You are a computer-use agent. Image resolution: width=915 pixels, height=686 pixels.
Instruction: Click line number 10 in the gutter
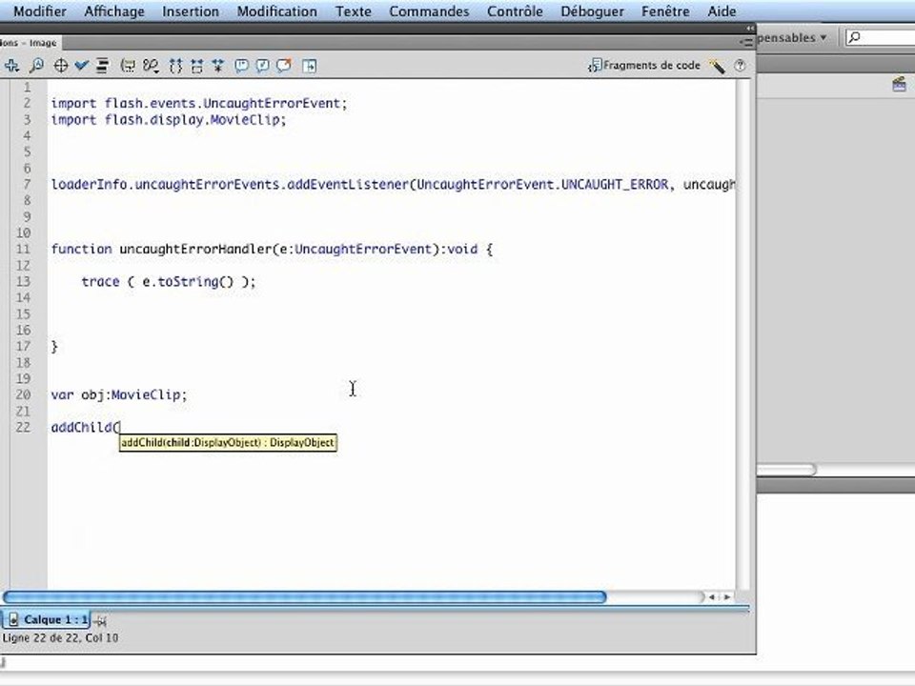[23, 232]
